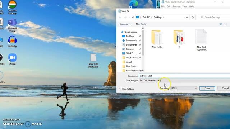This screenshot has width=230, height=129.
Task: Select the folder named Y in the file list
Action: (x=179, y=39)
